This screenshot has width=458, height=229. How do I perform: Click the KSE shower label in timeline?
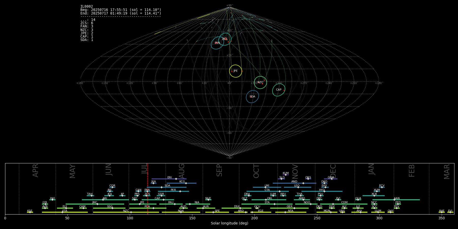[30, 211]
